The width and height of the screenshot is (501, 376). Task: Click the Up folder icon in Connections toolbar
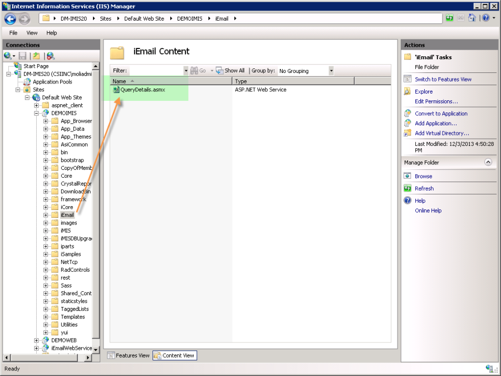click(36, 56)
